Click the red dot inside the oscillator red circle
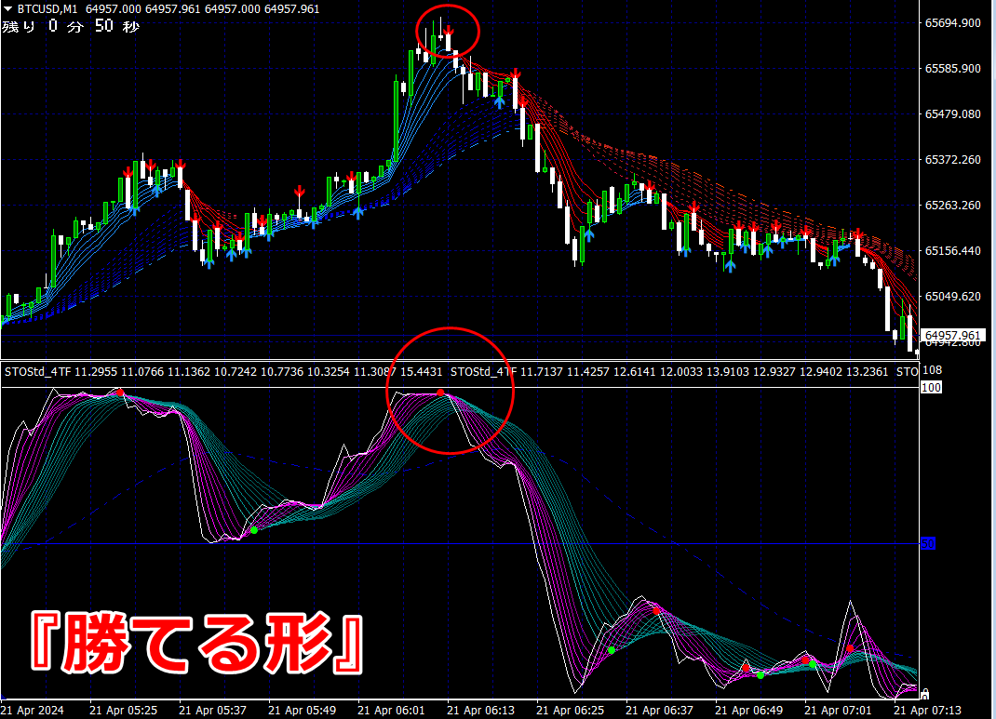Screen dimensions: 996x719 coord(441,393)
